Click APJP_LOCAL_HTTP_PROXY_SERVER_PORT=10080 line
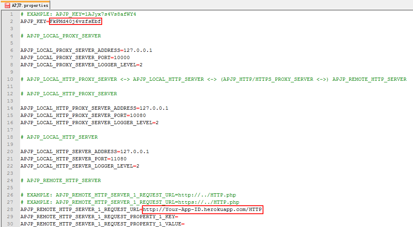Viewport: 413px width, 227px height. coord(83,115)
